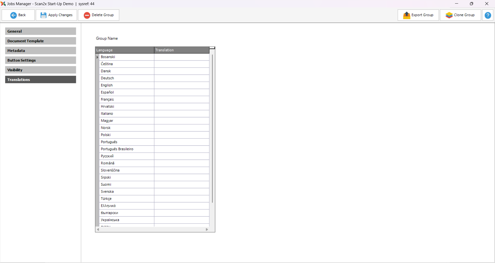Click the Language column header
This screenshot has height=263, width=495.
tap(125, 50)
